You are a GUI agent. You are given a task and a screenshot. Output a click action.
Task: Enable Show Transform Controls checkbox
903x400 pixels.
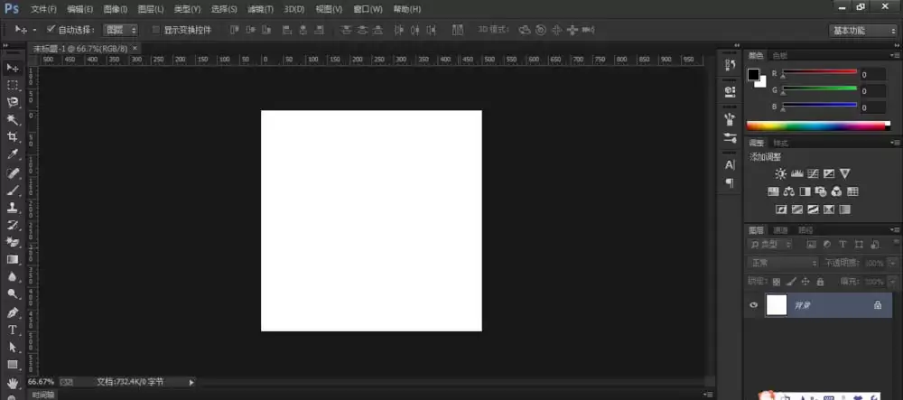pyautogui.click(x=155, y=30)
